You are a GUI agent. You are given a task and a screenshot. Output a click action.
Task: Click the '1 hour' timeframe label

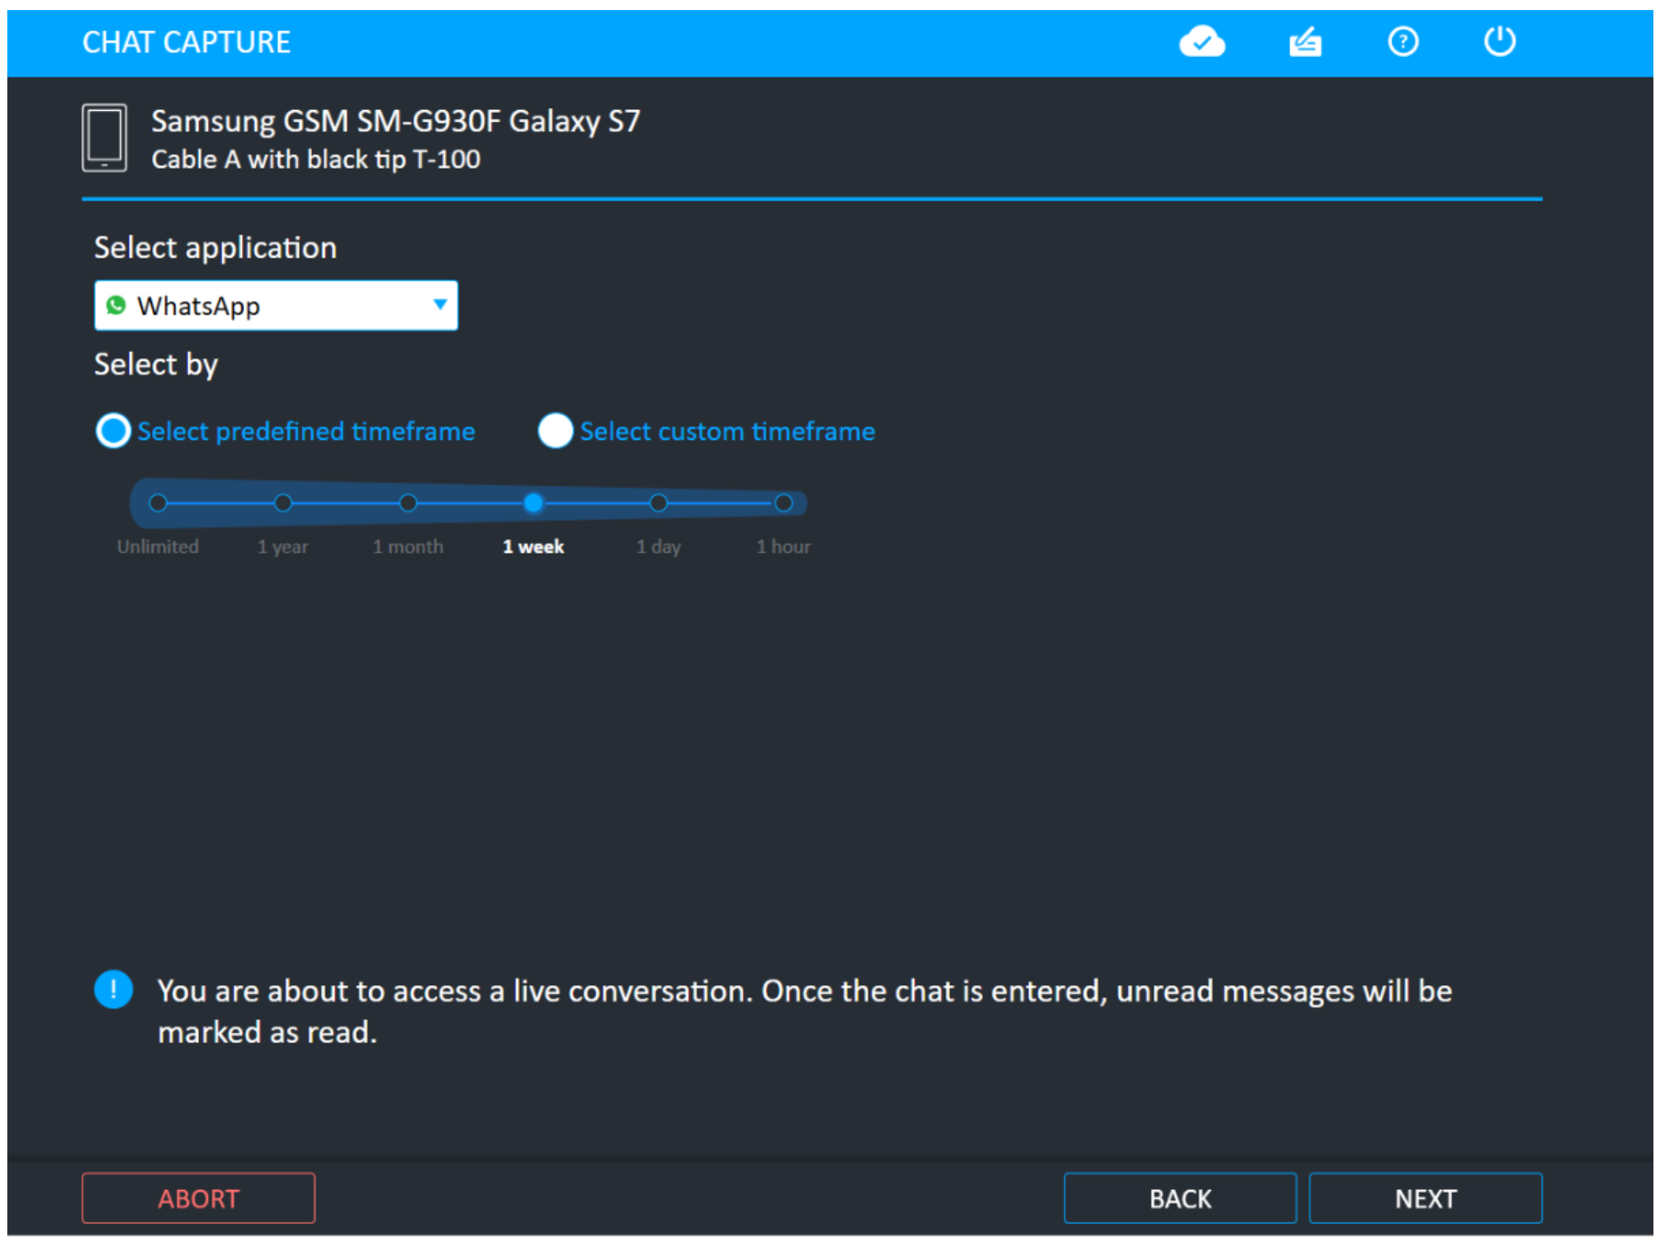(783, 546)
